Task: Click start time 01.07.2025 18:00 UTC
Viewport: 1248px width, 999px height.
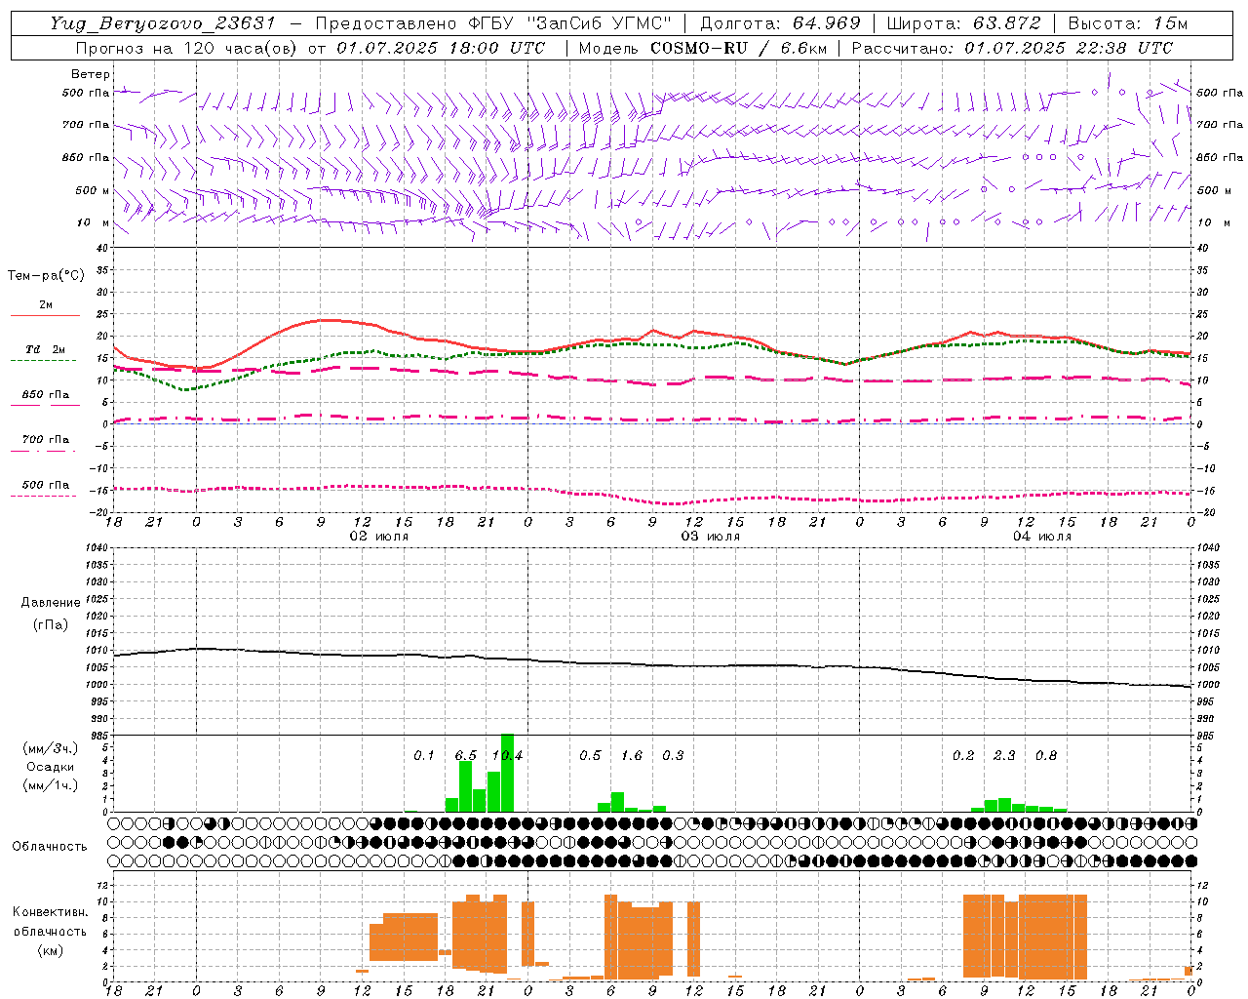Action: pyautogui.click(x=441, y=48)
